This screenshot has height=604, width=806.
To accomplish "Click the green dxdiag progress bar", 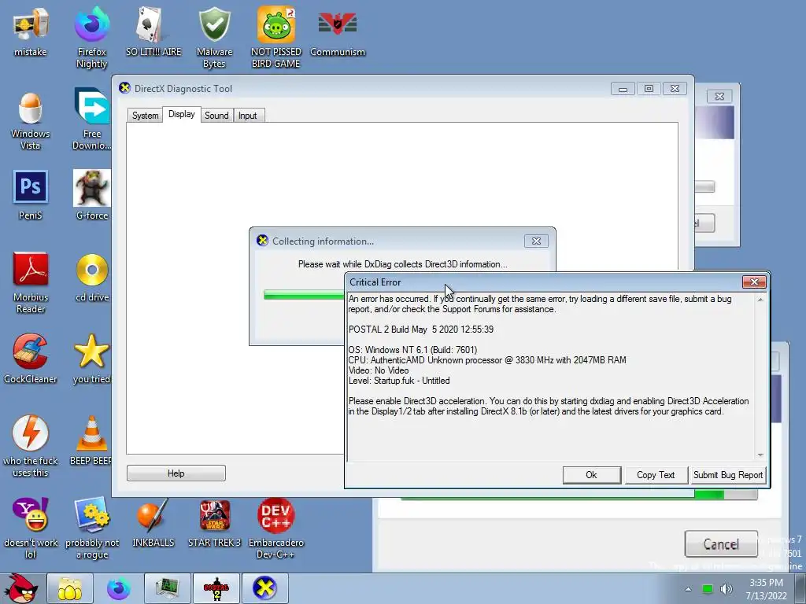I will tap(304, 295).
